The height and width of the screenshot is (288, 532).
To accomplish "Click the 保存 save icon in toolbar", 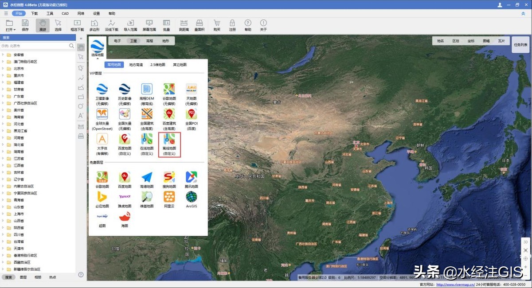I will coord(25,25).
